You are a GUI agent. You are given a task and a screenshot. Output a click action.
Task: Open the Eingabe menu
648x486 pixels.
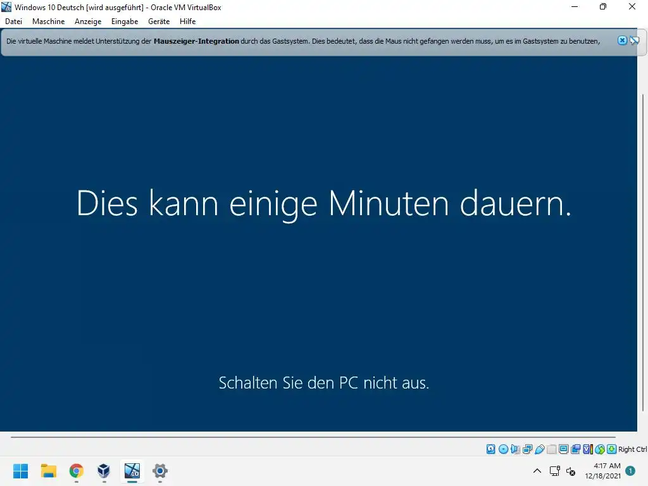coord(125,22)
